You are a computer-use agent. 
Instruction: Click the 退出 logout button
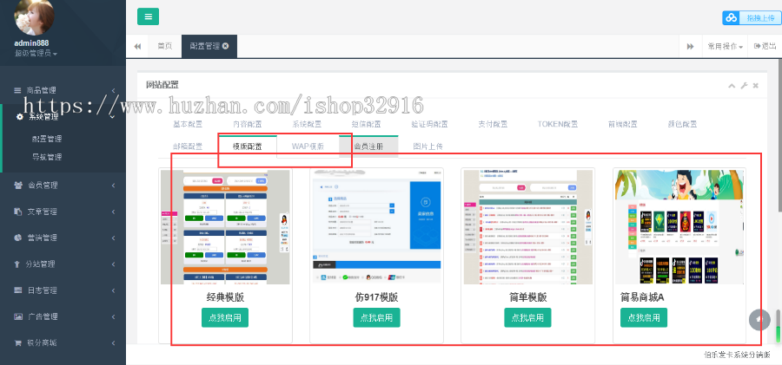pyautogui.click(x=765, y=46)
